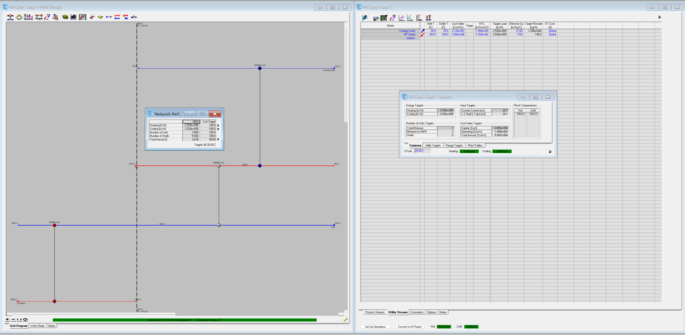The width and height of the screenshot is (685, 335).
Task: Click the Set Up Operations button
Action: [x=375, y=327]
